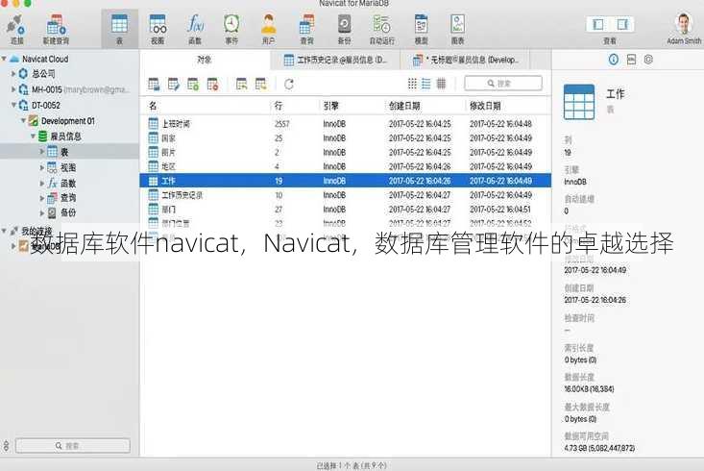
Task: Select the 部门 table row
Action: click(345, 210)
